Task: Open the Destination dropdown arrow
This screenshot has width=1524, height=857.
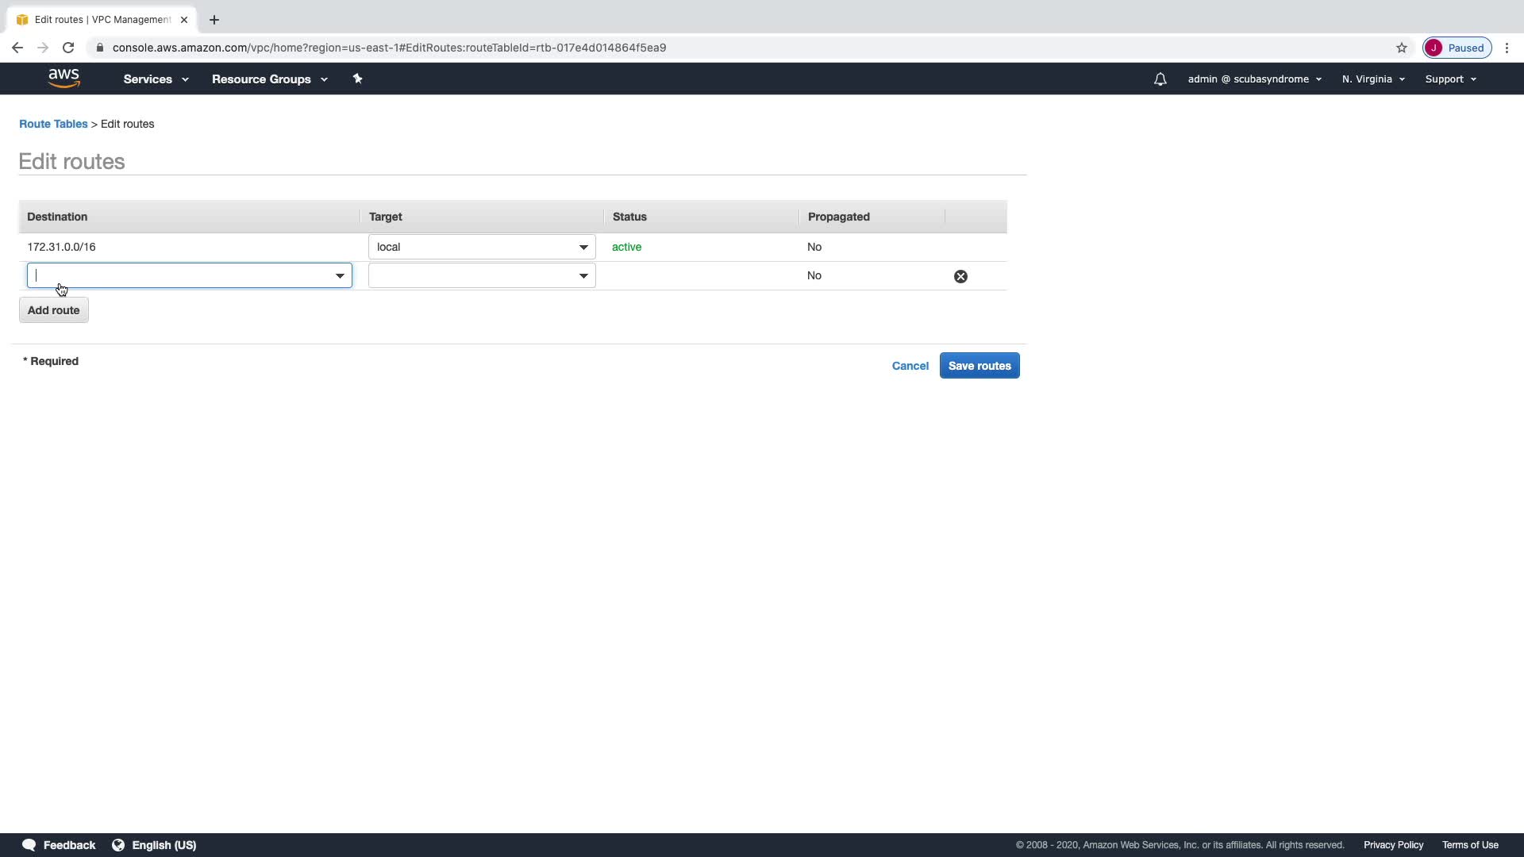Action: (x=340, y=275)
